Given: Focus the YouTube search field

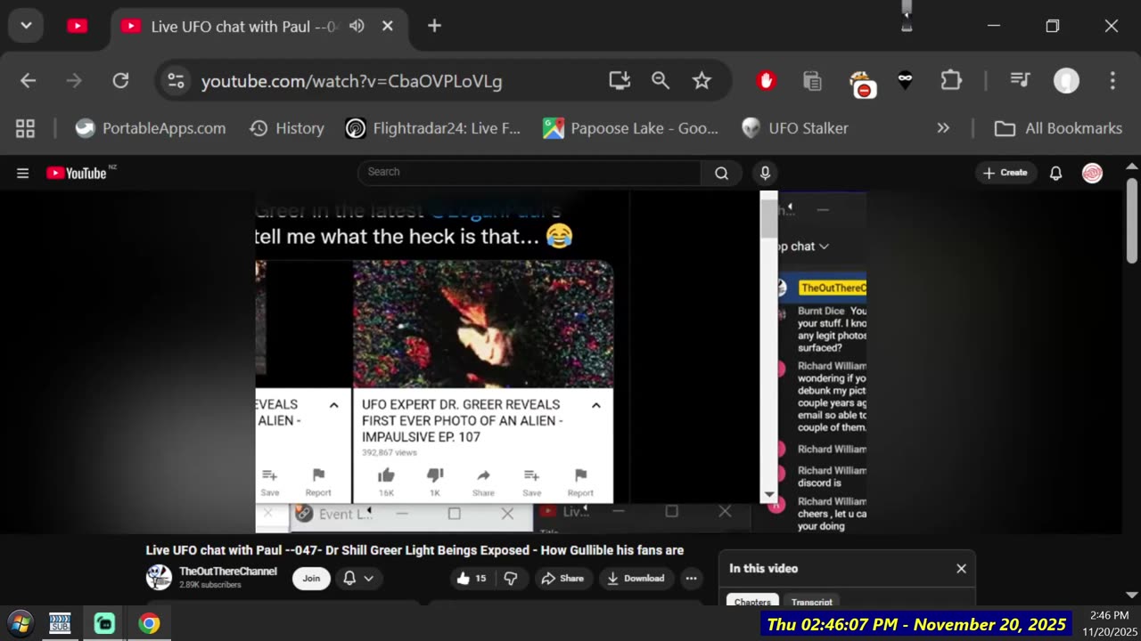Looking at the screenshot, I should click(x=529, y=173).
